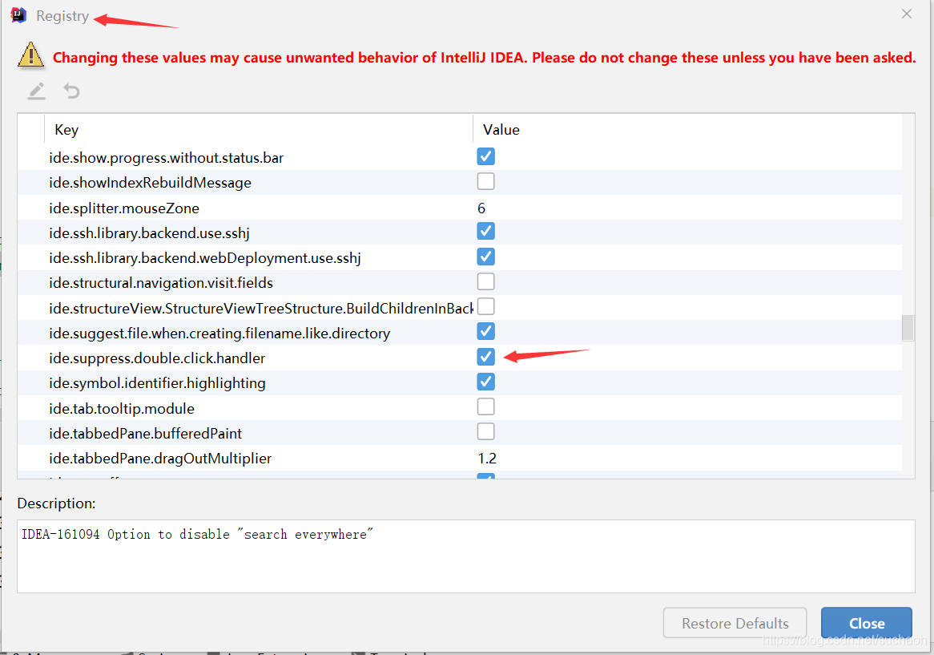This screenshot has width=934, height=655.
Task: Click the Value column header
Action: (687, 129)
